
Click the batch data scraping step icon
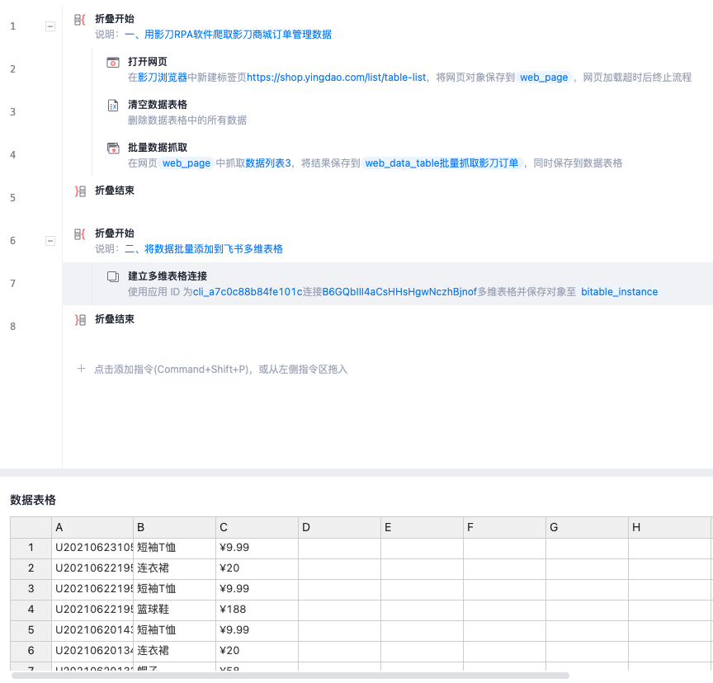click(113, 148)
